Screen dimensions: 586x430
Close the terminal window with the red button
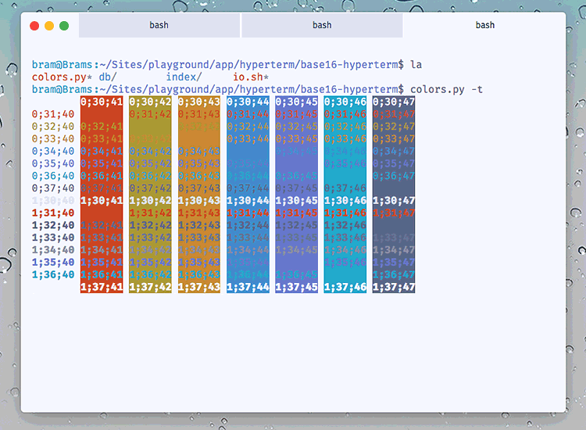click(x=34, y=26)
